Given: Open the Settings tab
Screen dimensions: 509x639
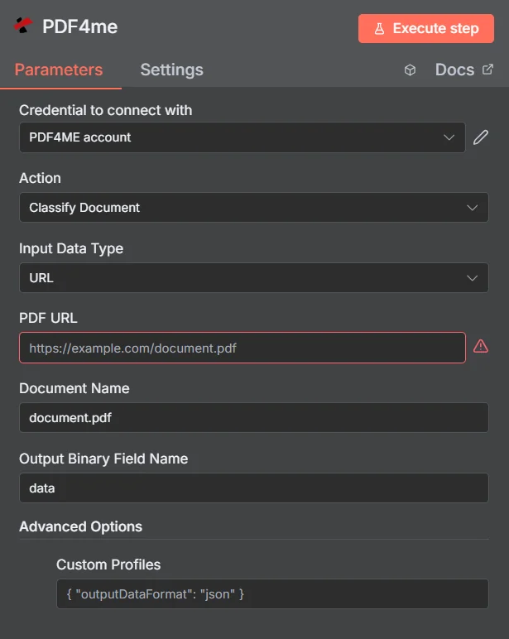Looking at the screenshot, I should (171, 70).
